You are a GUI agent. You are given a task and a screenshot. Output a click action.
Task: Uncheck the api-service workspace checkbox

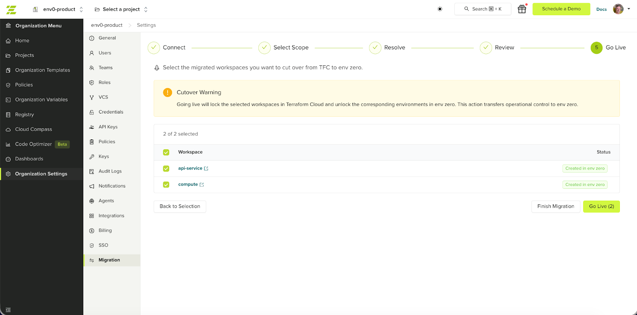pos(166,168)
